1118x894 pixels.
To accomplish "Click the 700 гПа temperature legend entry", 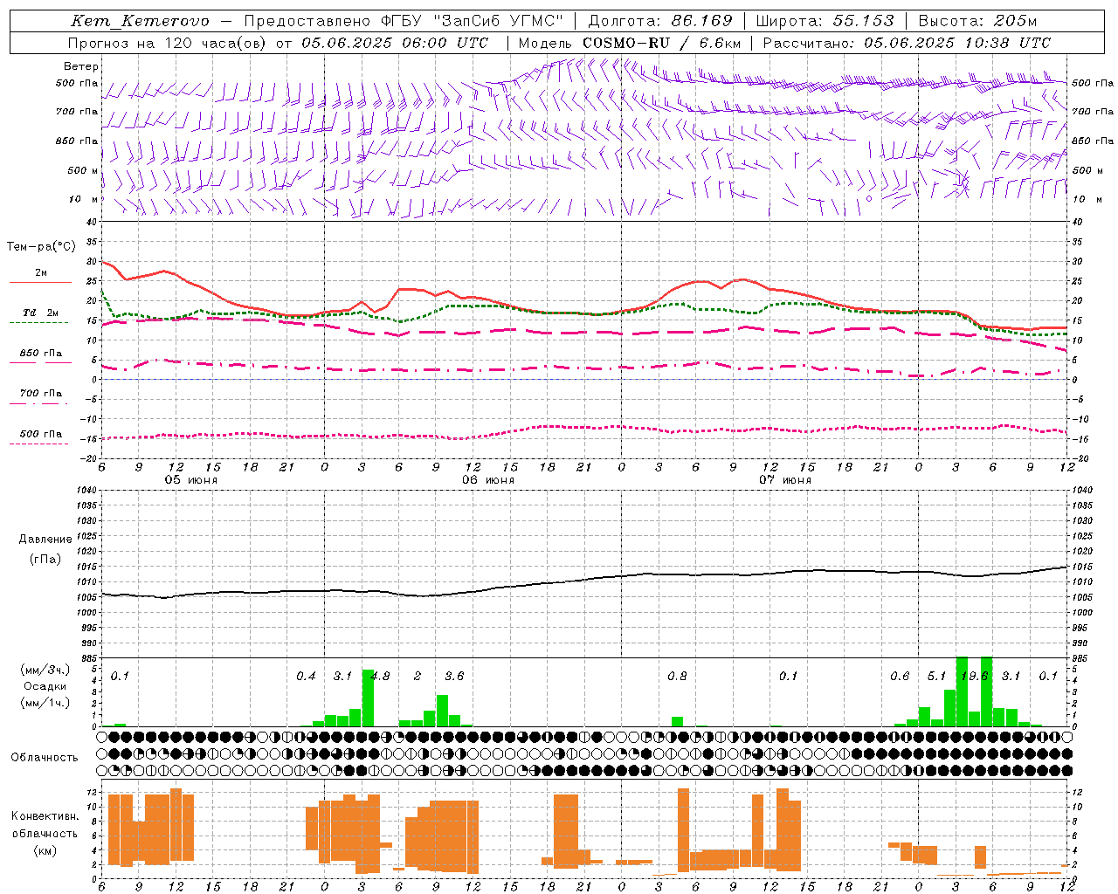I will pos(41,394).
